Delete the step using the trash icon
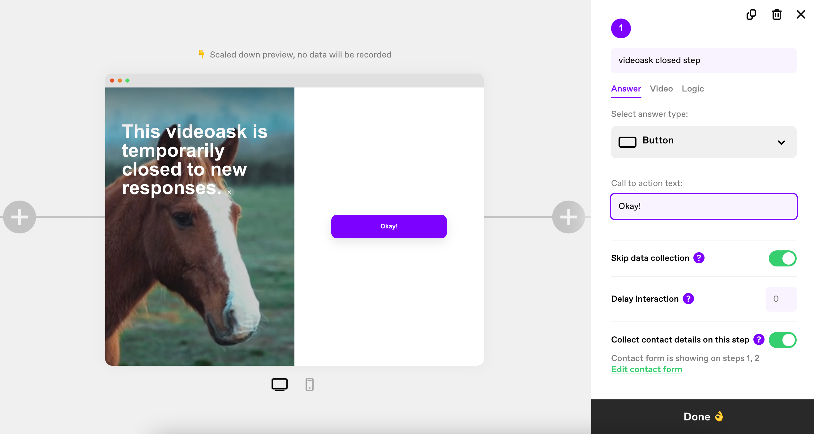This screenshot has width=814, height=434. (x=777, y=15)
